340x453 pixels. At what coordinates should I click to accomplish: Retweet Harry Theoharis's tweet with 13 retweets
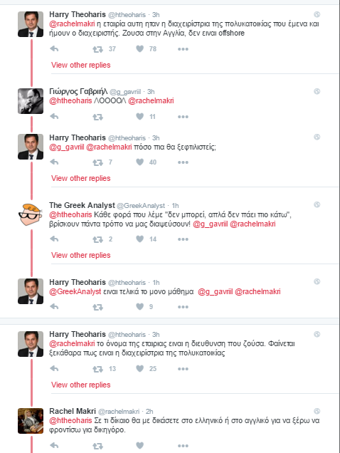(x=98, y=369)
